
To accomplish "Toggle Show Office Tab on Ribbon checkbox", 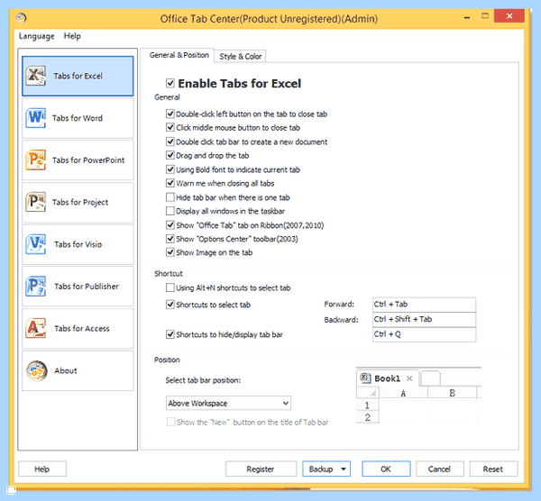I will [x=170, y=225].
